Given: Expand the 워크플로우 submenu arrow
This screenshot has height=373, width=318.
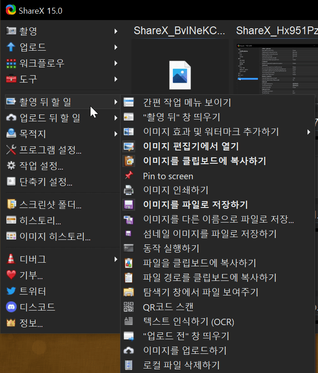Looking at the screenshot, I should [116, 63].
